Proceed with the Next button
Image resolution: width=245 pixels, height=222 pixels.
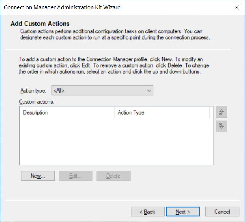(x=183, y=212)
